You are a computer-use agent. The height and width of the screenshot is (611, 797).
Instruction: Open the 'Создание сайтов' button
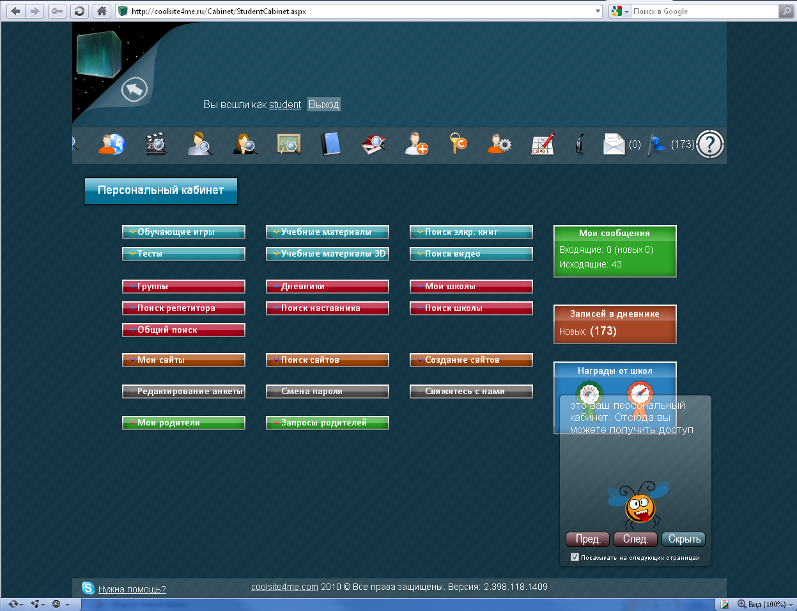pos(471,360)
